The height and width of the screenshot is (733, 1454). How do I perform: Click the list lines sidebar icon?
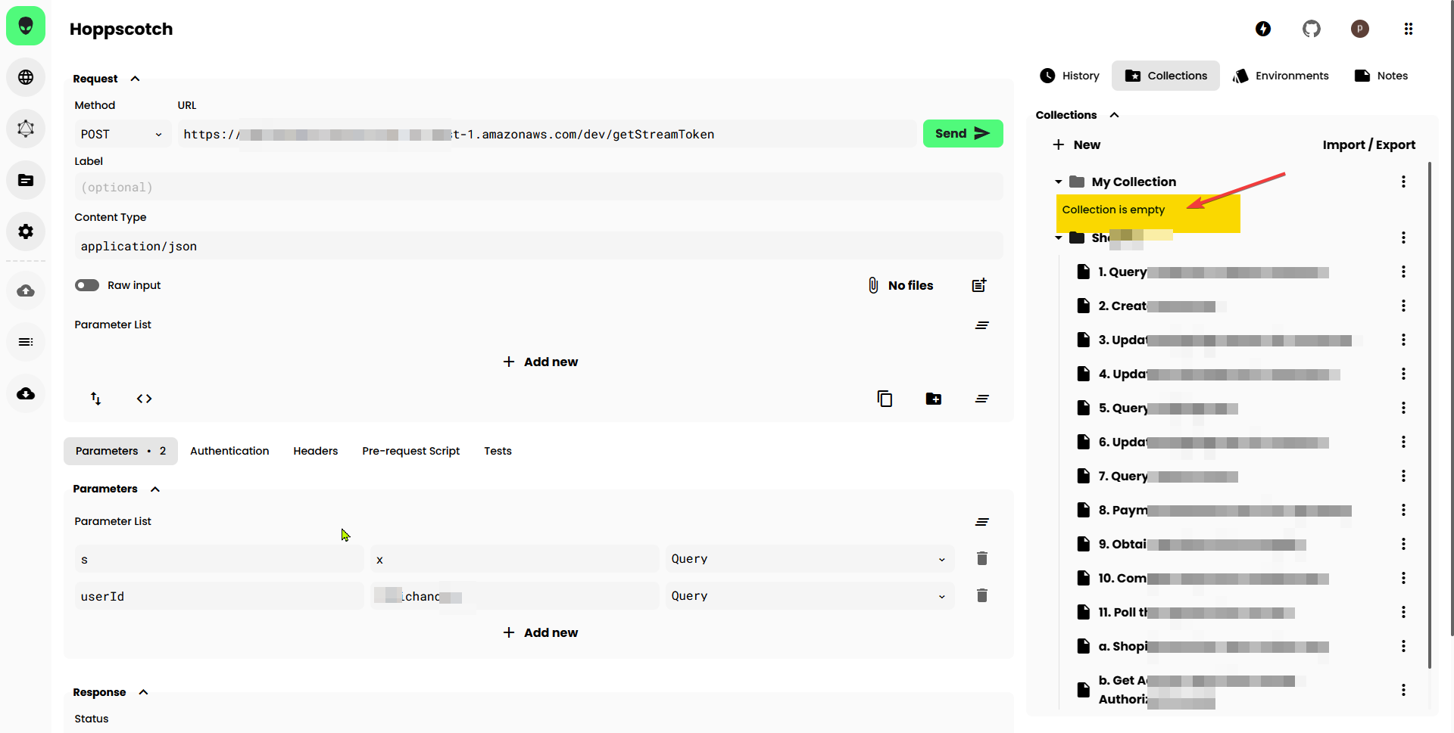pos(26,342)
